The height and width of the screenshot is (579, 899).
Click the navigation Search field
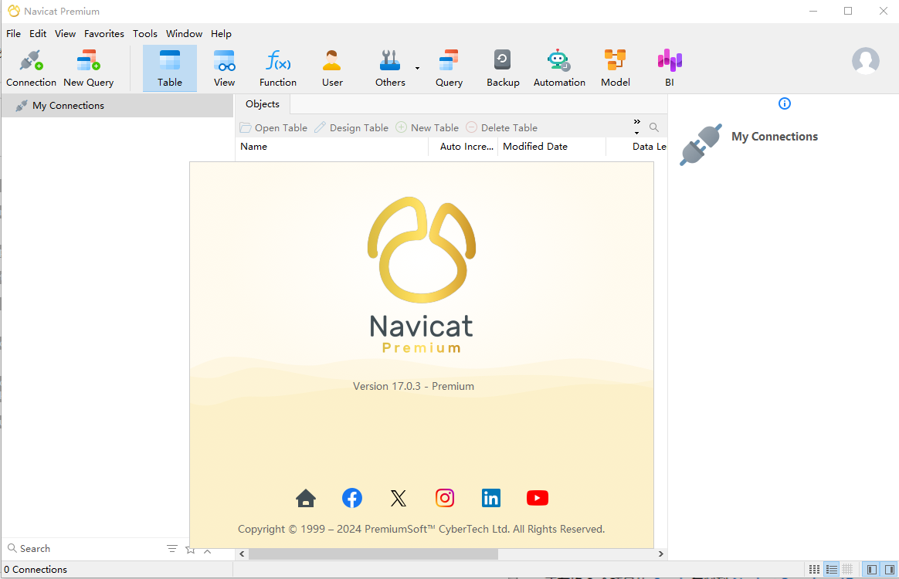[x=86, y=549]
